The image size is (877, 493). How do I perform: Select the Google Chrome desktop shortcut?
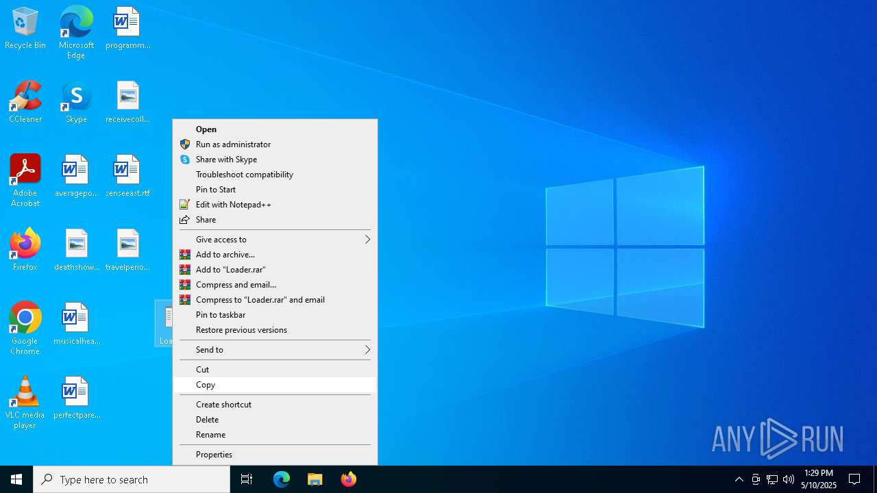25,329
